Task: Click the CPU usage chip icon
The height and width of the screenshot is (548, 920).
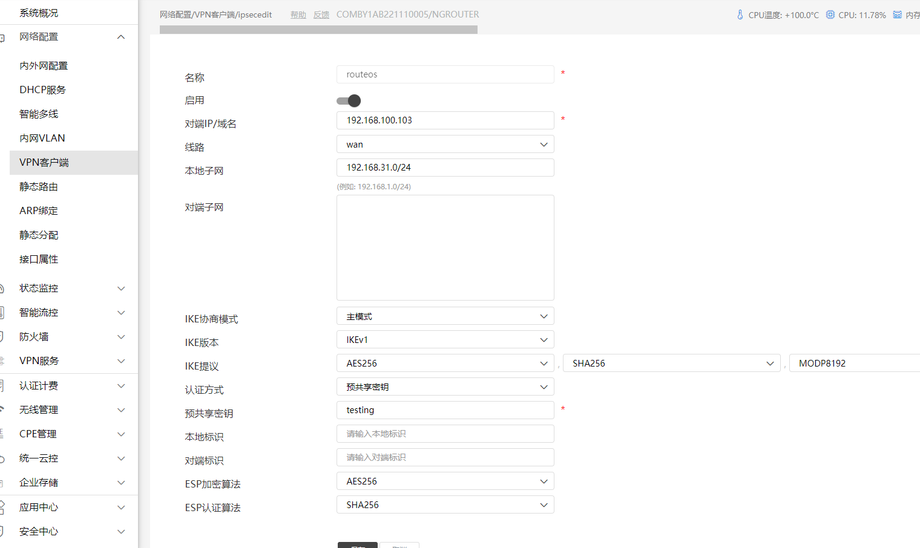Action: pos(830,15)
